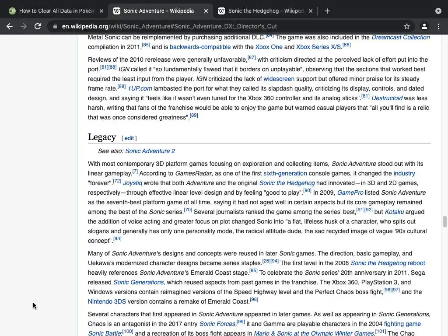Jump to citation [93]
Viewport: 448px width, 336px height.
[117, 238]
